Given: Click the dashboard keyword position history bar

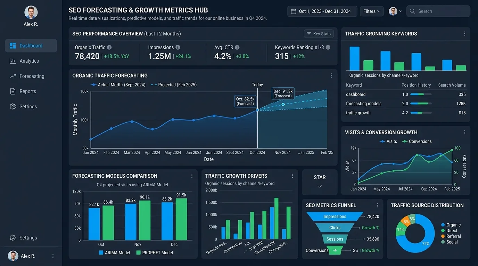Looking at the screenshot, I should click(421, 95).
